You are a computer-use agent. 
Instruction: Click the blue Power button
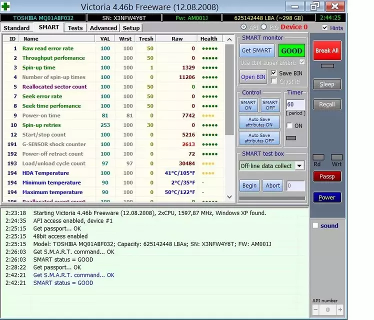(327, 197)
